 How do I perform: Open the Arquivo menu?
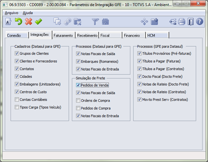point(12,13)
